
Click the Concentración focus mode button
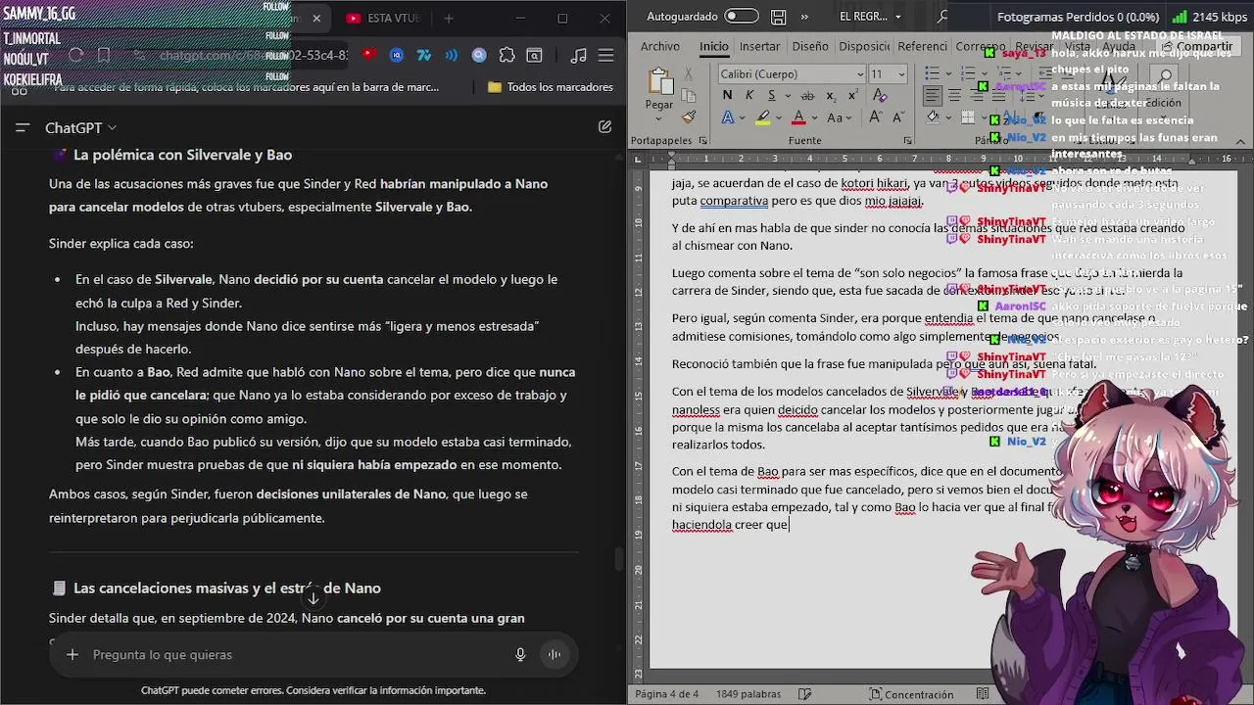pyautogui.click(x=910, y=694)
